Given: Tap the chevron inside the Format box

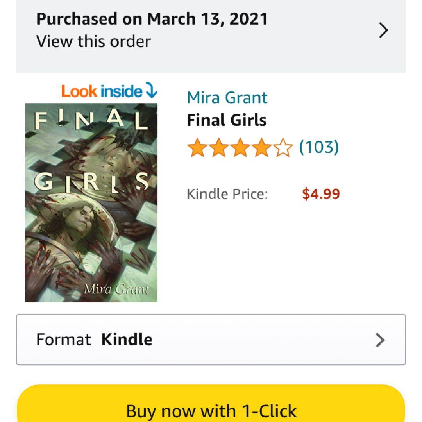Looking at the screenshot, I should 380,340.
